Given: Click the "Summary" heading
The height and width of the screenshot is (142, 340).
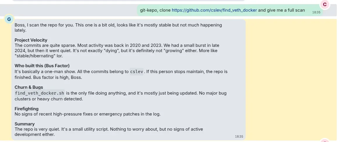Looking at the screenshot, I should click(25, 124).
